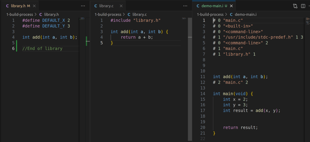Click the Split Editor Right icon
Screen dimensions: 310x142
point(303,6)
